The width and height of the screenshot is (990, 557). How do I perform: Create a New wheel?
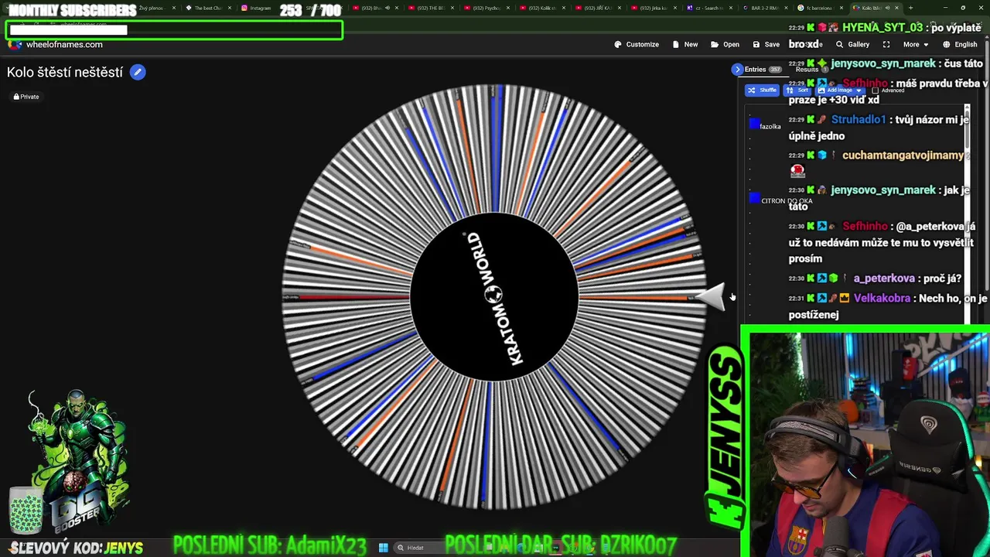click(x=685, y=45)
